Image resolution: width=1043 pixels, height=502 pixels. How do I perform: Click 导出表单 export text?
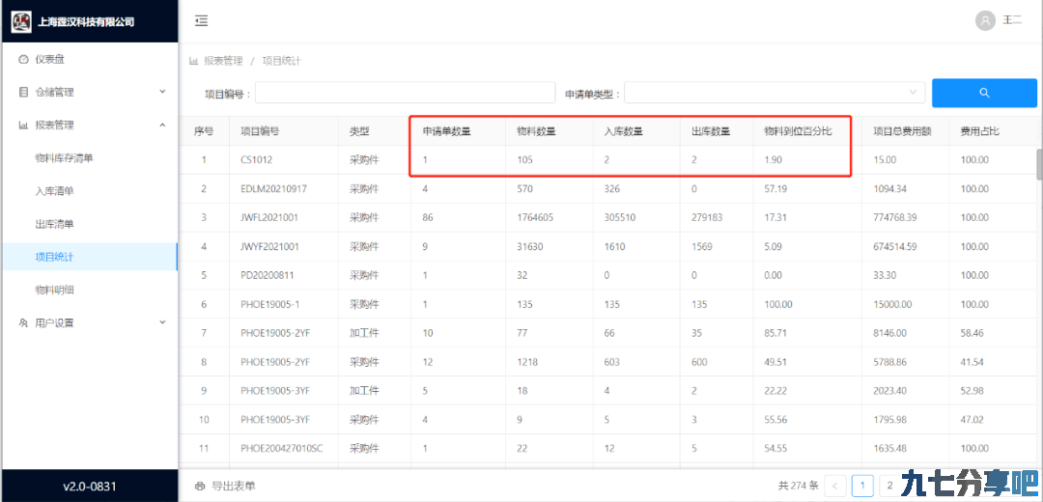(234, 486)
